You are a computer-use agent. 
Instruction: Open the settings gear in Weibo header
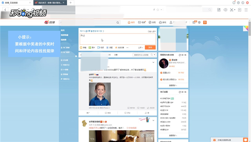point(199,22)
